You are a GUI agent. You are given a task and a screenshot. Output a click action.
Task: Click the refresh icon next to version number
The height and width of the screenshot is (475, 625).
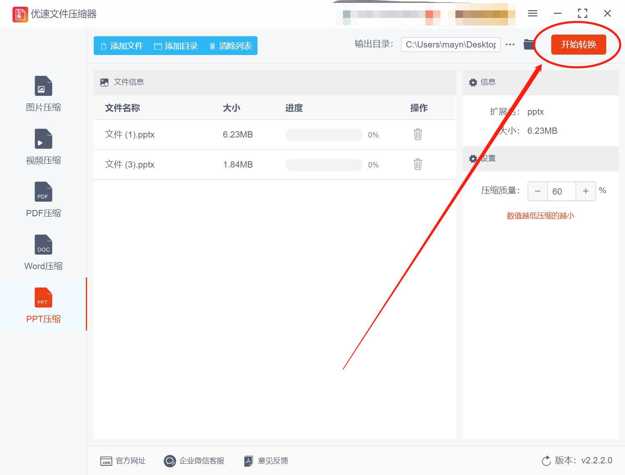coord(546,460)
